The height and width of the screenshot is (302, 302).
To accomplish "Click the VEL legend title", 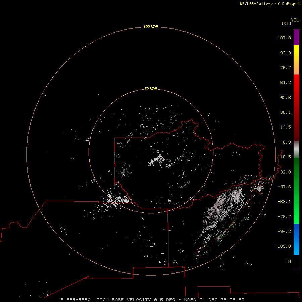I will 295,20.
